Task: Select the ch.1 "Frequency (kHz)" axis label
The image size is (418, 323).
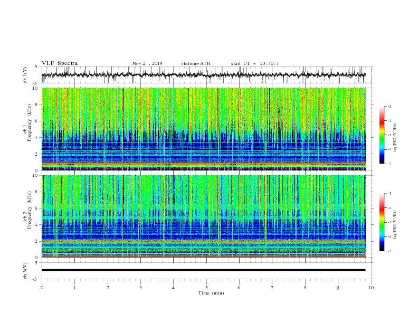Action: [30, 122]
